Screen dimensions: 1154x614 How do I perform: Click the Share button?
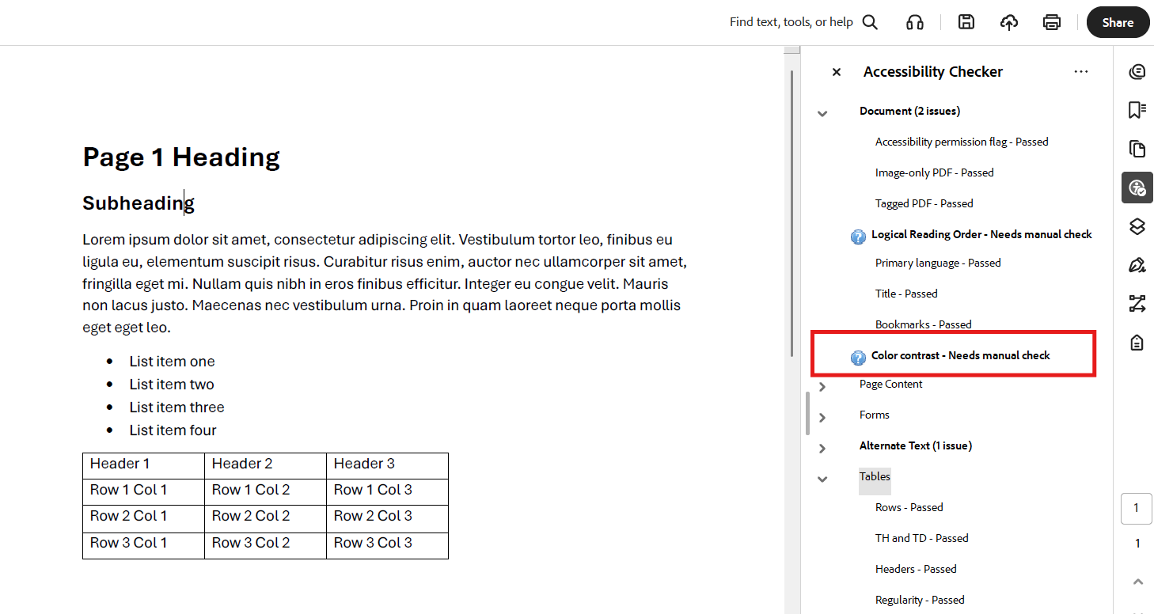pos(1118,22)
